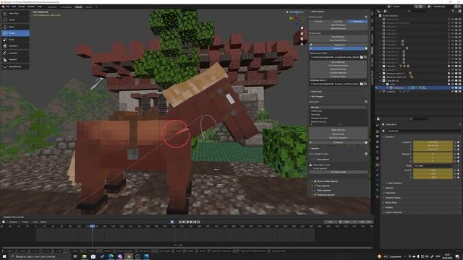This screenshot has width=463, height=260.
Task: Select the Move tool
Action: pyautogui.click(x=15, y=27)
